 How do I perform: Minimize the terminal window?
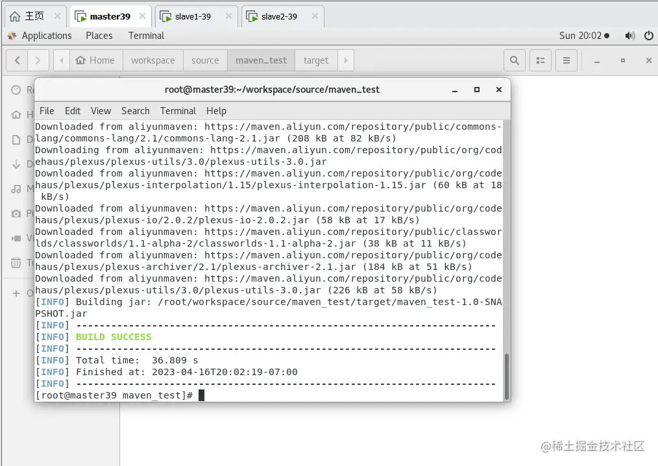(454, 90)
